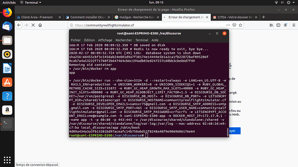Close the Erreur de chargement tab
Image resolution: width=298 pixels, height=167 pixels.
[x=207, y=17]
